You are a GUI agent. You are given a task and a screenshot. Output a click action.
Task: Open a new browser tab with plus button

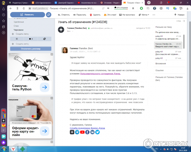click(x=149, y=3)
